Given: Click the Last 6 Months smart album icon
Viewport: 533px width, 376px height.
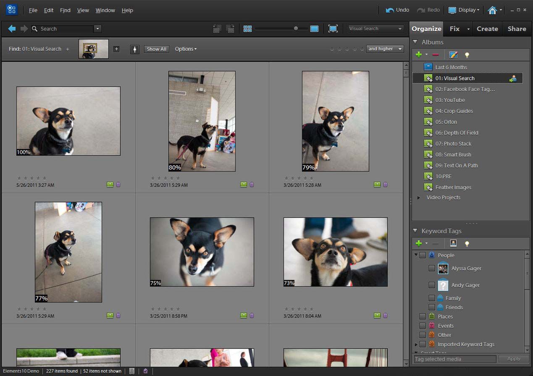Looking at the screenshot, I should click(x=428, y=67).
